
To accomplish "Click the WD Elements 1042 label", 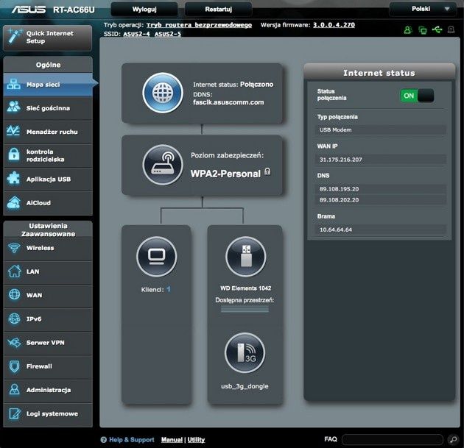I will tap(245, 288).
